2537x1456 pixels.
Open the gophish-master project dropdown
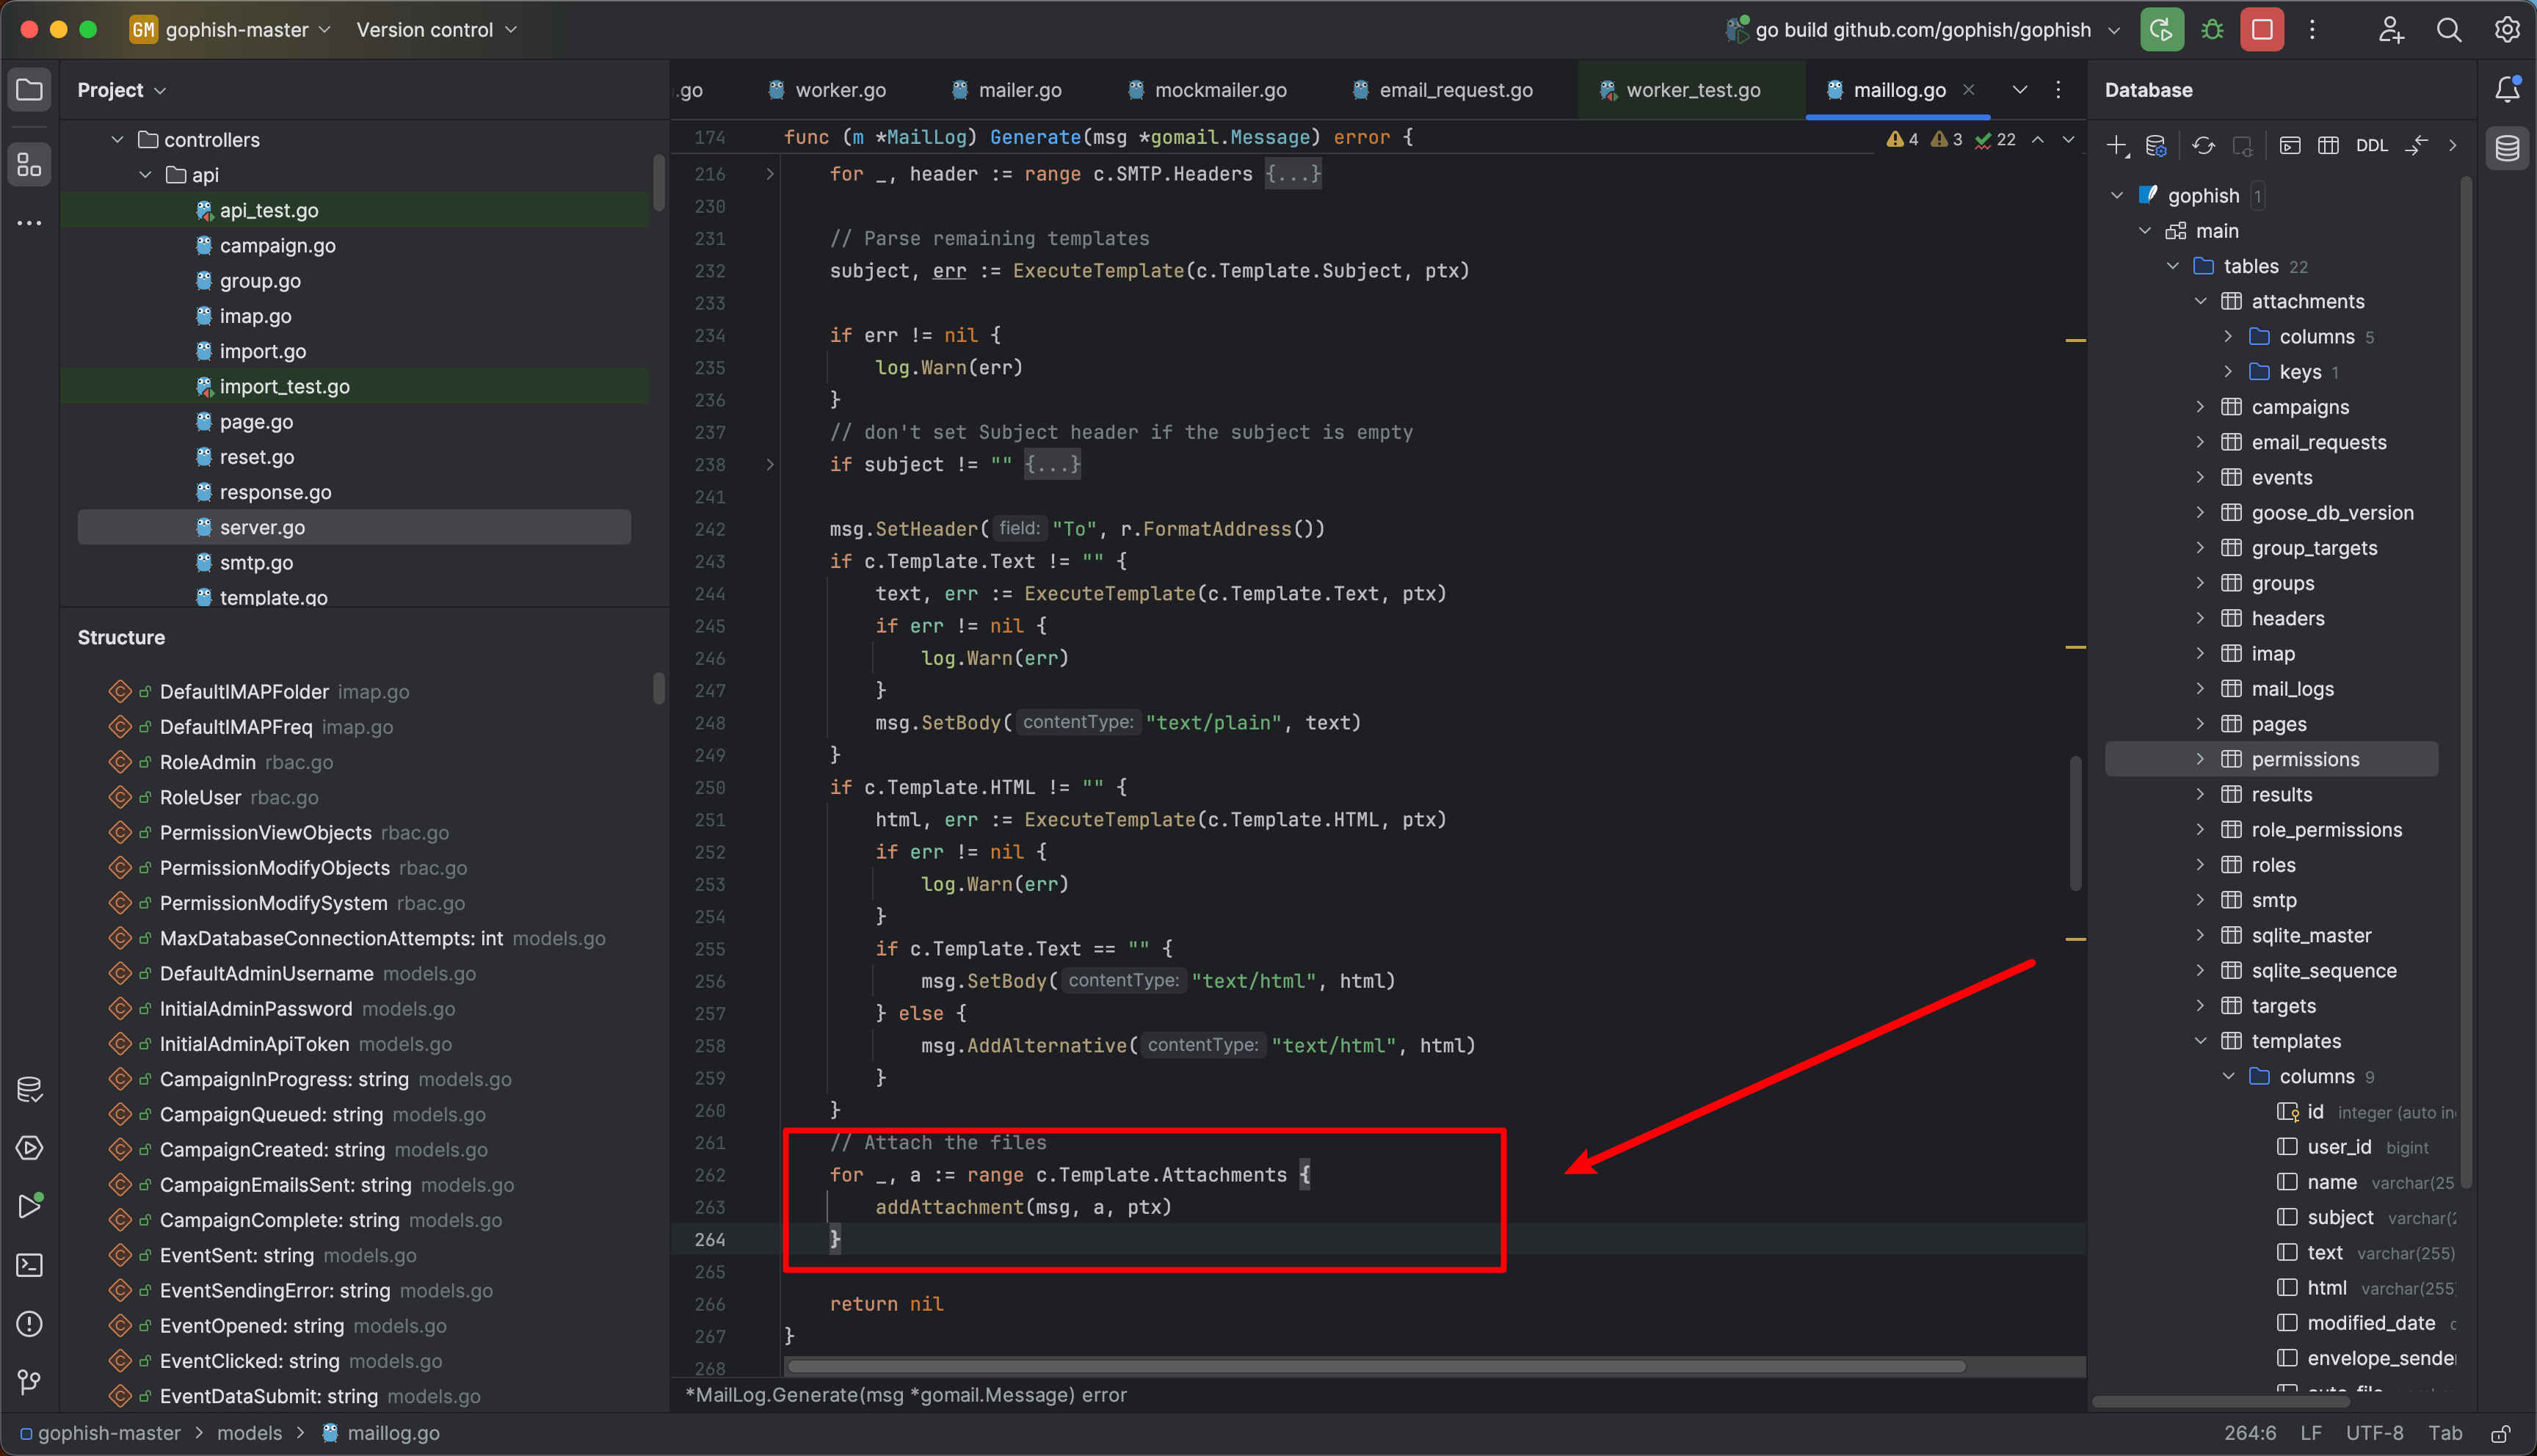pyautogui.click(x=231, y=30)
